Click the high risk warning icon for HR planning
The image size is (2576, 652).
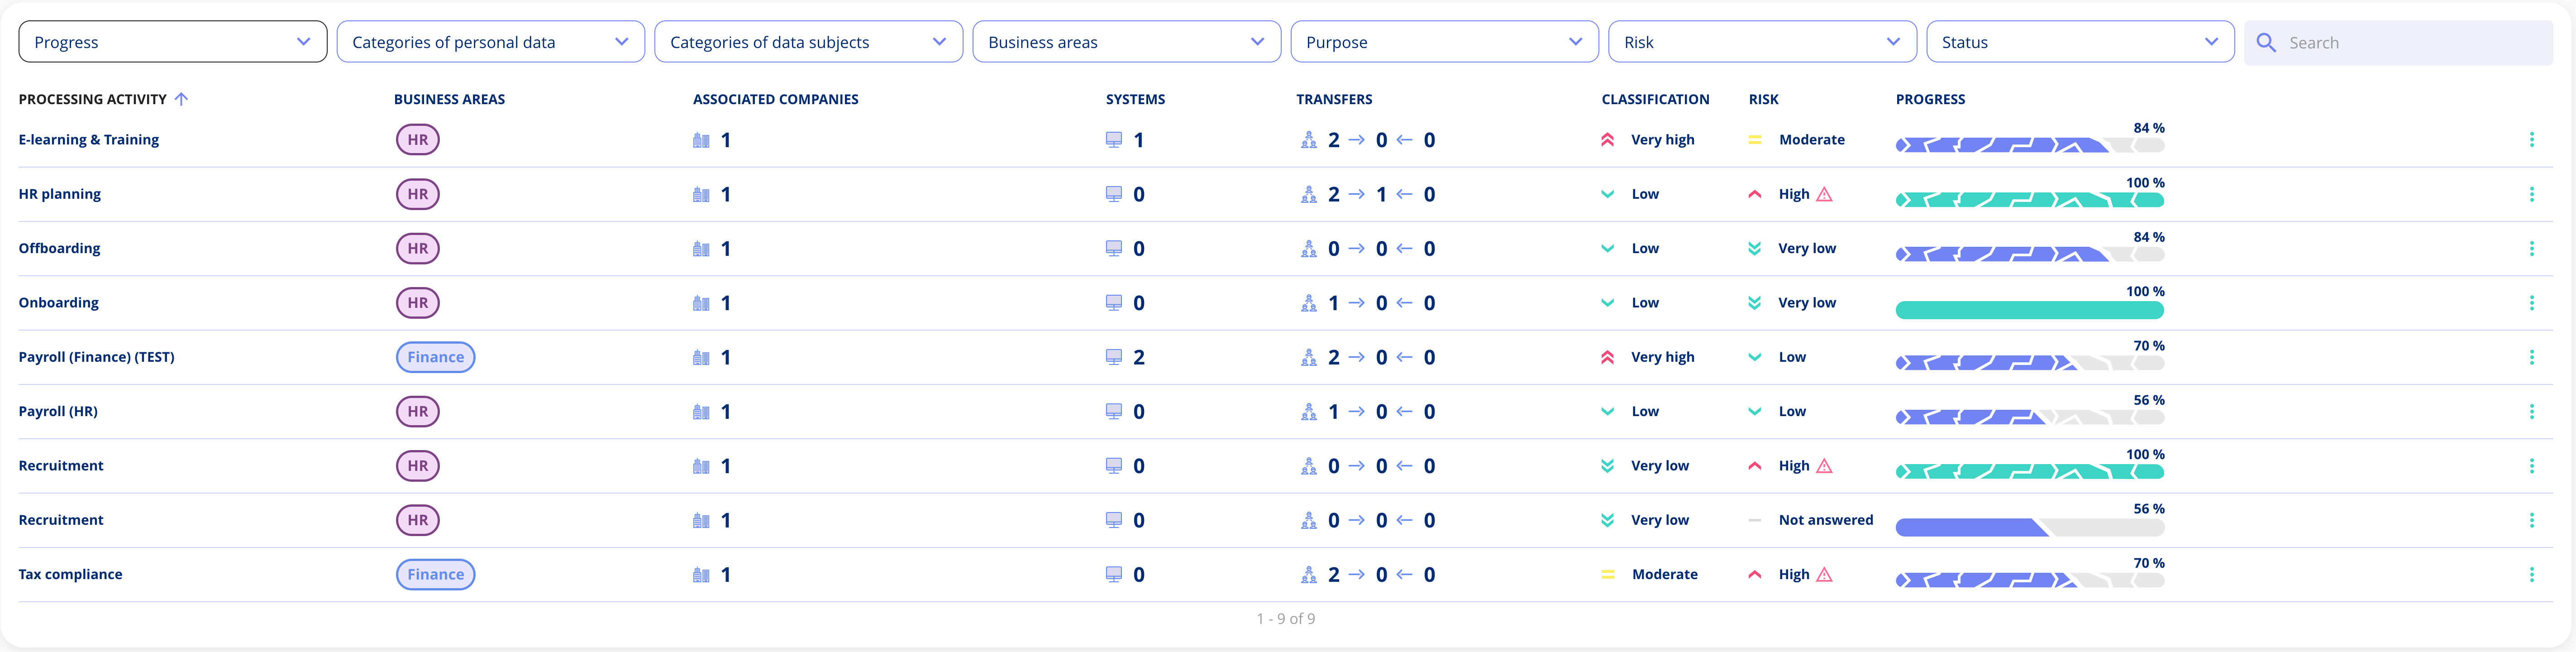point(1823,194)
